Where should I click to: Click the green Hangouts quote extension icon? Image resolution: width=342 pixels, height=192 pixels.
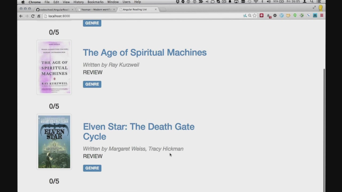[x=295, y=16]
